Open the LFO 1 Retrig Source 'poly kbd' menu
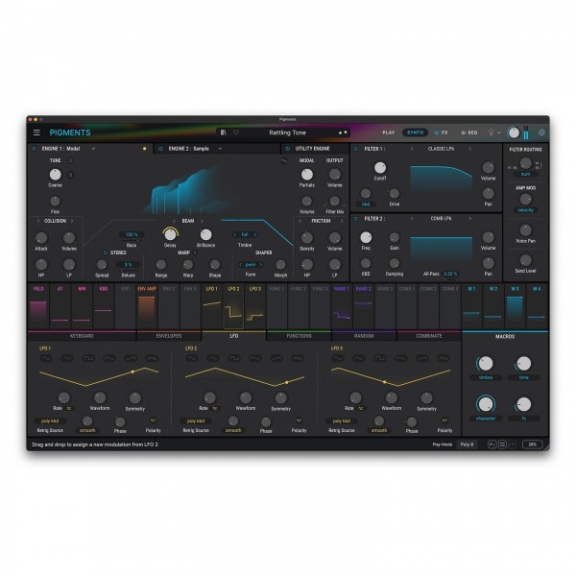Image resolution: width=576 pixels, height=576 pixels. tap(50, 421)
